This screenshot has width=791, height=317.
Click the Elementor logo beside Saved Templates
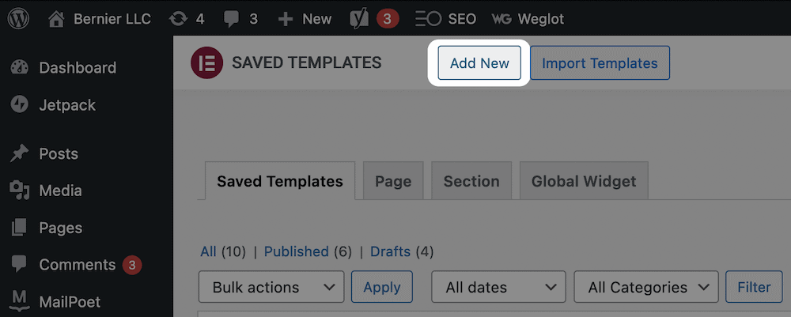point(206,63)
